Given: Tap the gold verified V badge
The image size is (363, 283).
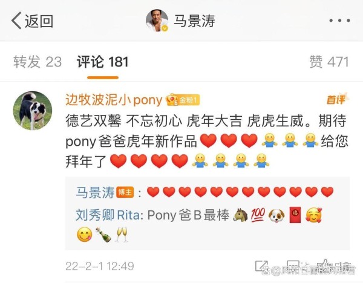Looking at the screenshot, I should (165, 28).
